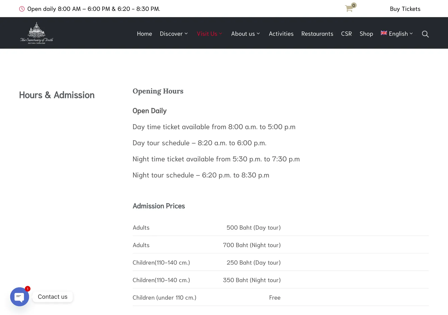
Task: Click the Night tour schedule line
Action: pyautogui.click(x=201, y=175)
